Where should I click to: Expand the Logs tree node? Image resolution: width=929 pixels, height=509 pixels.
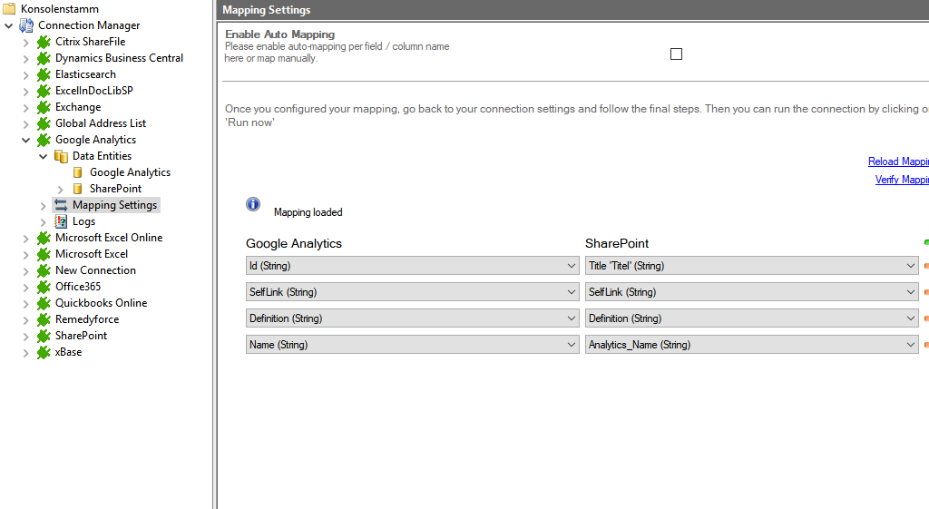[44, 221]
